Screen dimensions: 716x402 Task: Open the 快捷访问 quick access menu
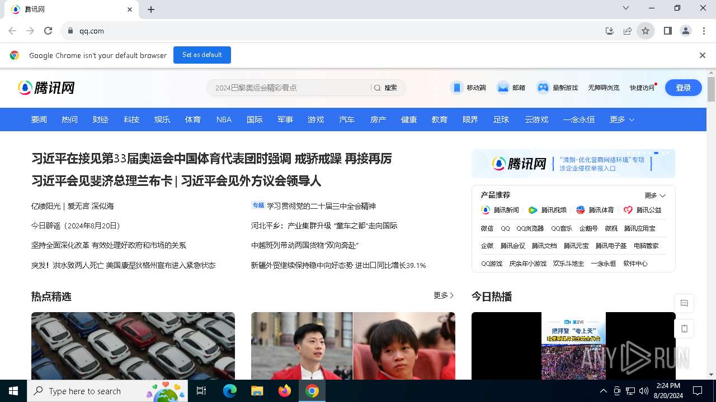click(x=642, y=88)
